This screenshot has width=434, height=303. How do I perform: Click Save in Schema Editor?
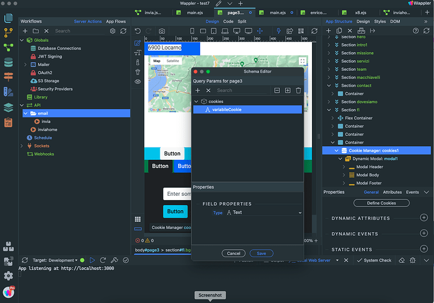[x=261, y=253]
